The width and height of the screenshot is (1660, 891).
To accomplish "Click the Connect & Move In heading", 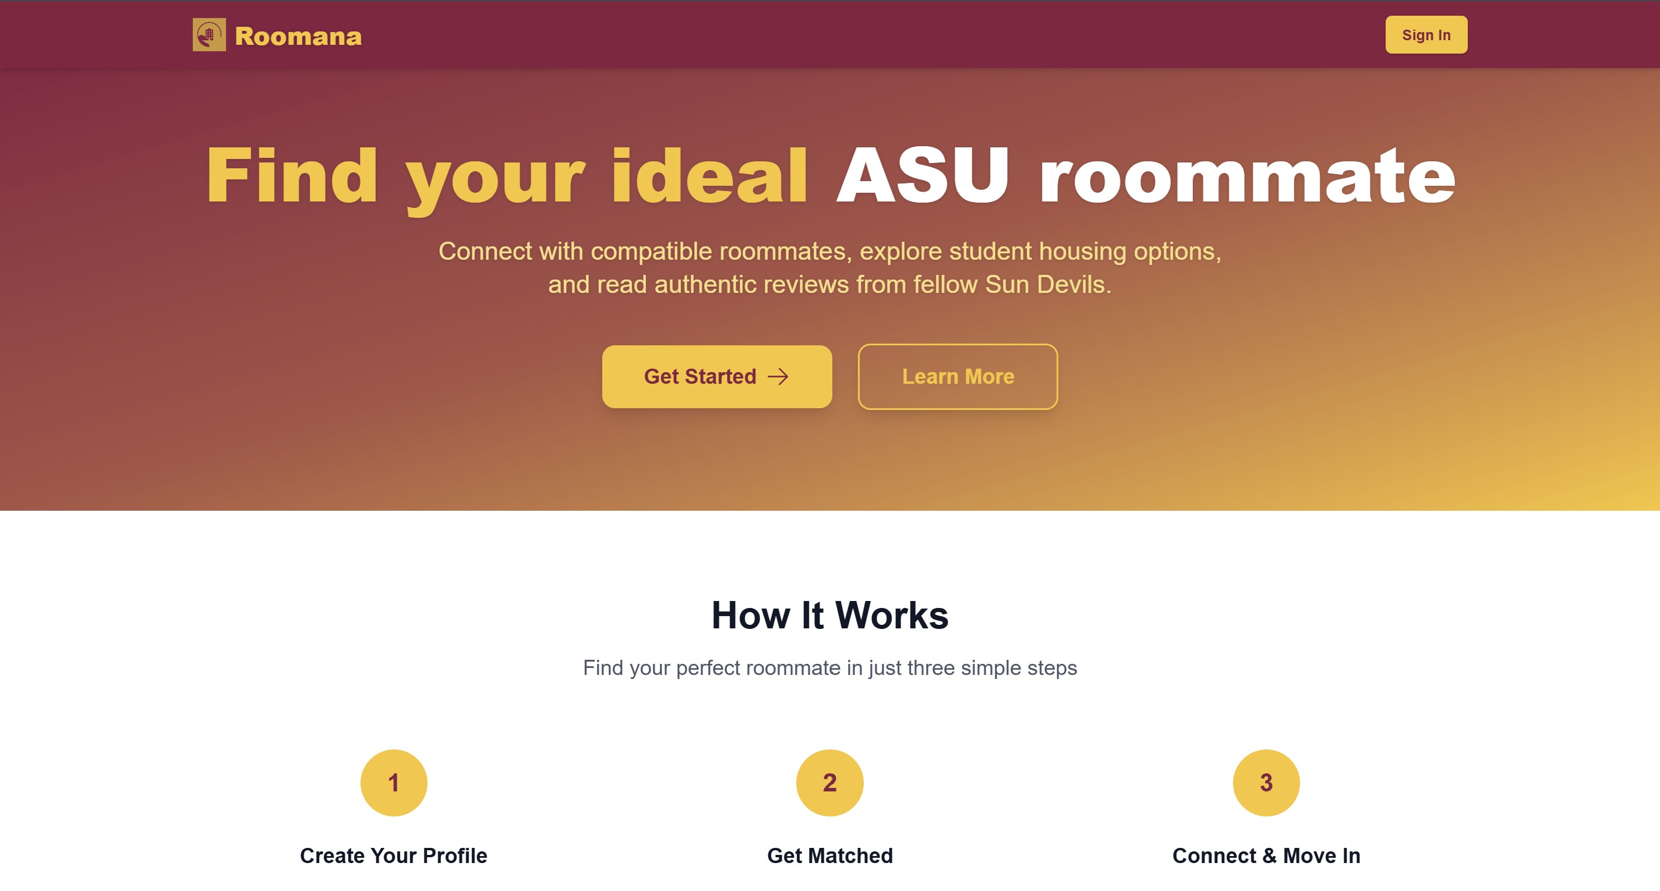I will pyautogui.click(x=1266, y=855).
